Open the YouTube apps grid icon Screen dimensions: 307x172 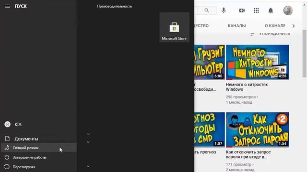[256, 11]
